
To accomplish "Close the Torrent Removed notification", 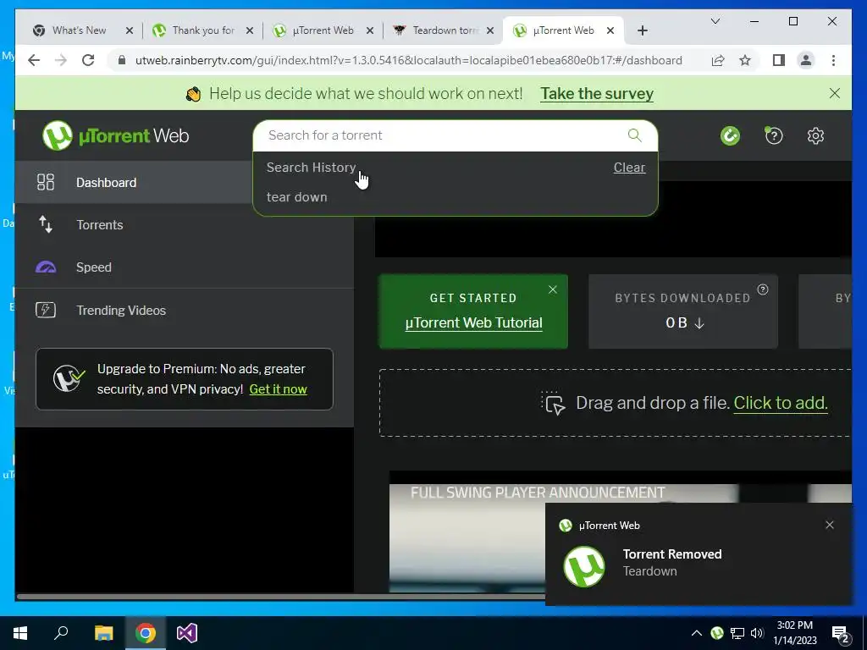I will 830,525.
